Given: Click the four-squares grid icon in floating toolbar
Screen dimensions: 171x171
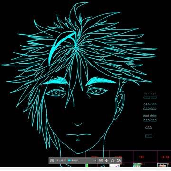Looking at the screenshot, I should tap(52, 161).
